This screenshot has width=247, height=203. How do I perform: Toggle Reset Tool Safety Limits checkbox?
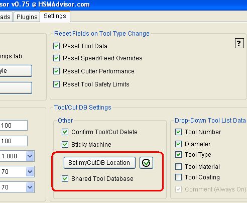click(x=57, y=84)
